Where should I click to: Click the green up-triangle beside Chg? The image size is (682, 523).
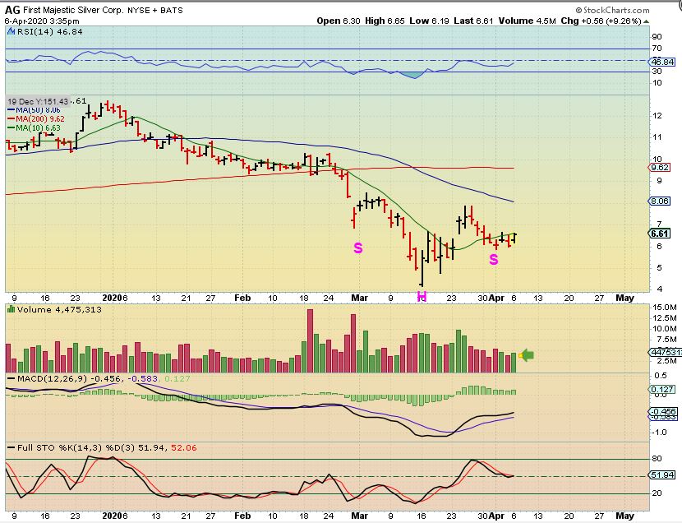pyautogui.click(x=647, y=21)
